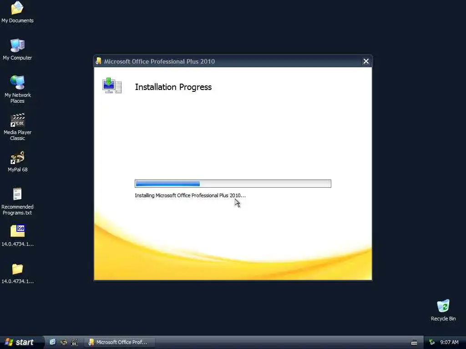This screenshot has height=349, width=466.
Task: Open the Windows start menu
Action: [x=20, y=342]
